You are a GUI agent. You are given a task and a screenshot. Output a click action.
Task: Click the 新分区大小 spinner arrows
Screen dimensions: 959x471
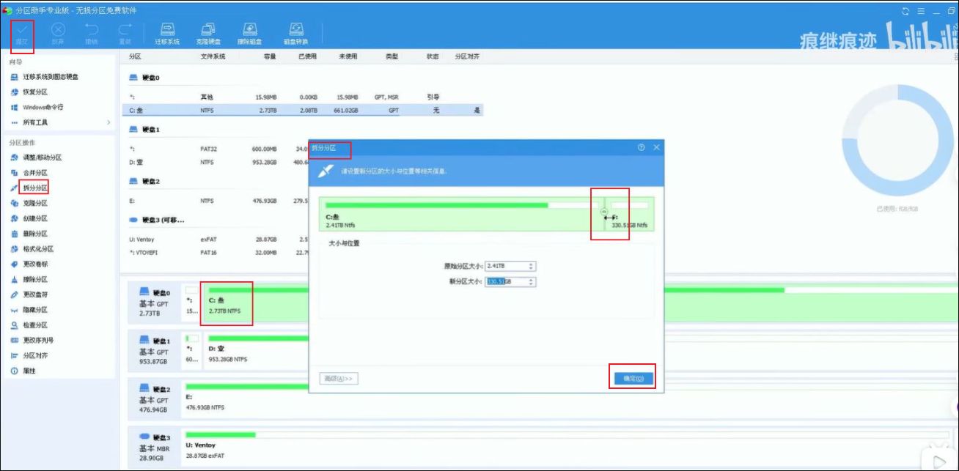532,282
